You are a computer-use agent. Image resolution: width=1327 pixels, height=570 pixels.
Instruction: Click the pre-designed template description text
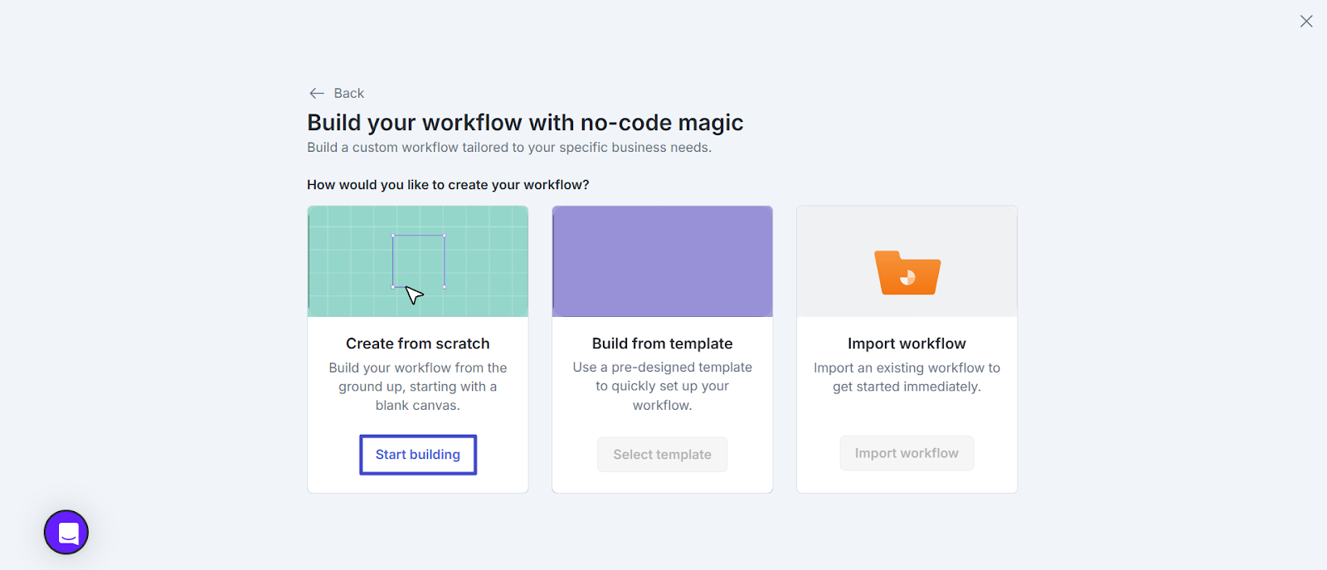coord(662,386)
